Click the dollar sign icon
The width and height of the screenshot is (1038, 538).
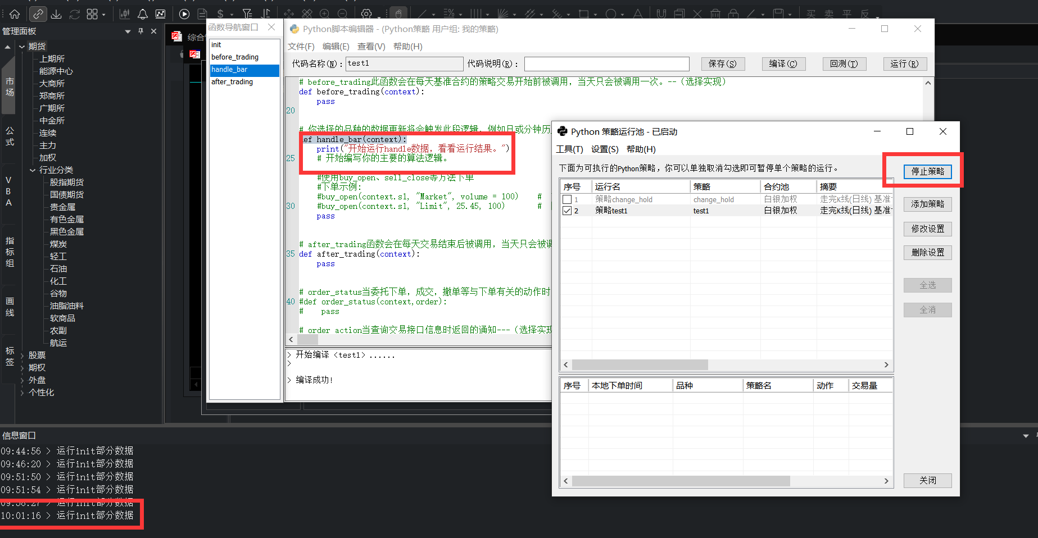(x=220, y=14)
